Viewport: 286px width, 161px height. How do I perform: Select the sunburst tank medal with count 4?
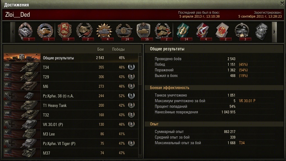tap(104, 31)
